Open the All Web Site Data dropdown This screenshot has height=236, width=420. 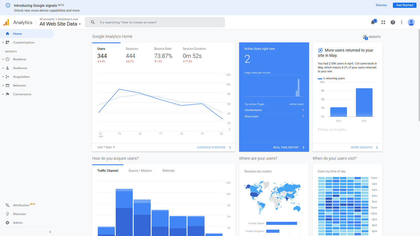point(60,24)
